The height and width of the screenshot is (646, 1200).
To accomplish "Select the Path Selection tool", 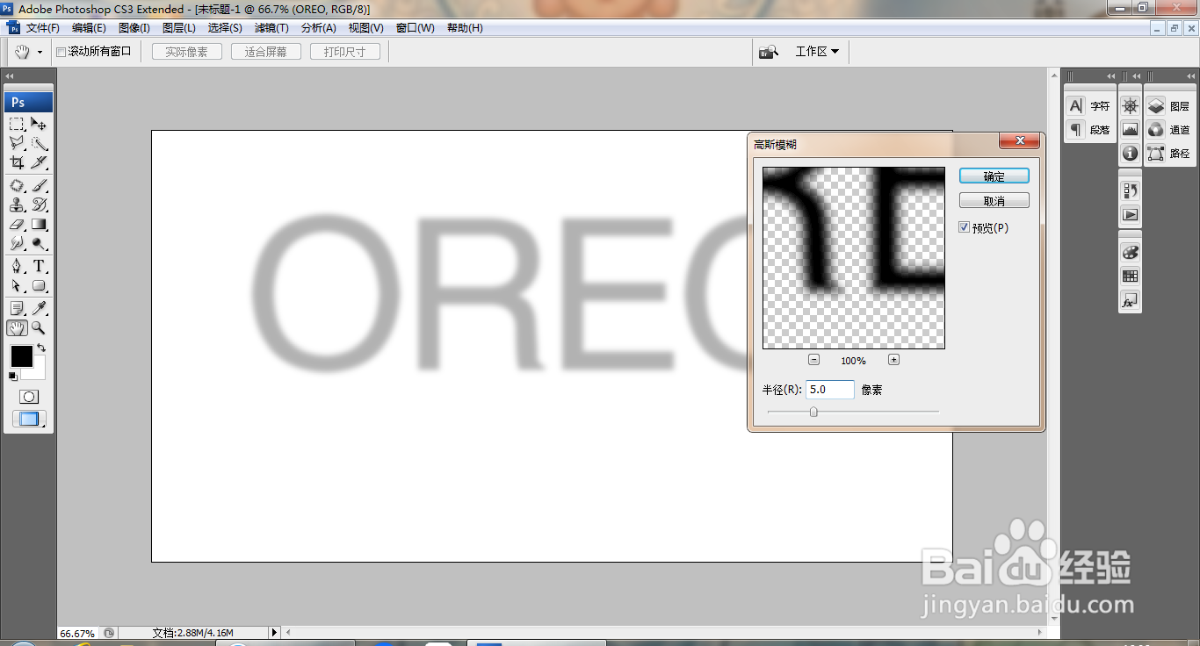I will 17,285.
